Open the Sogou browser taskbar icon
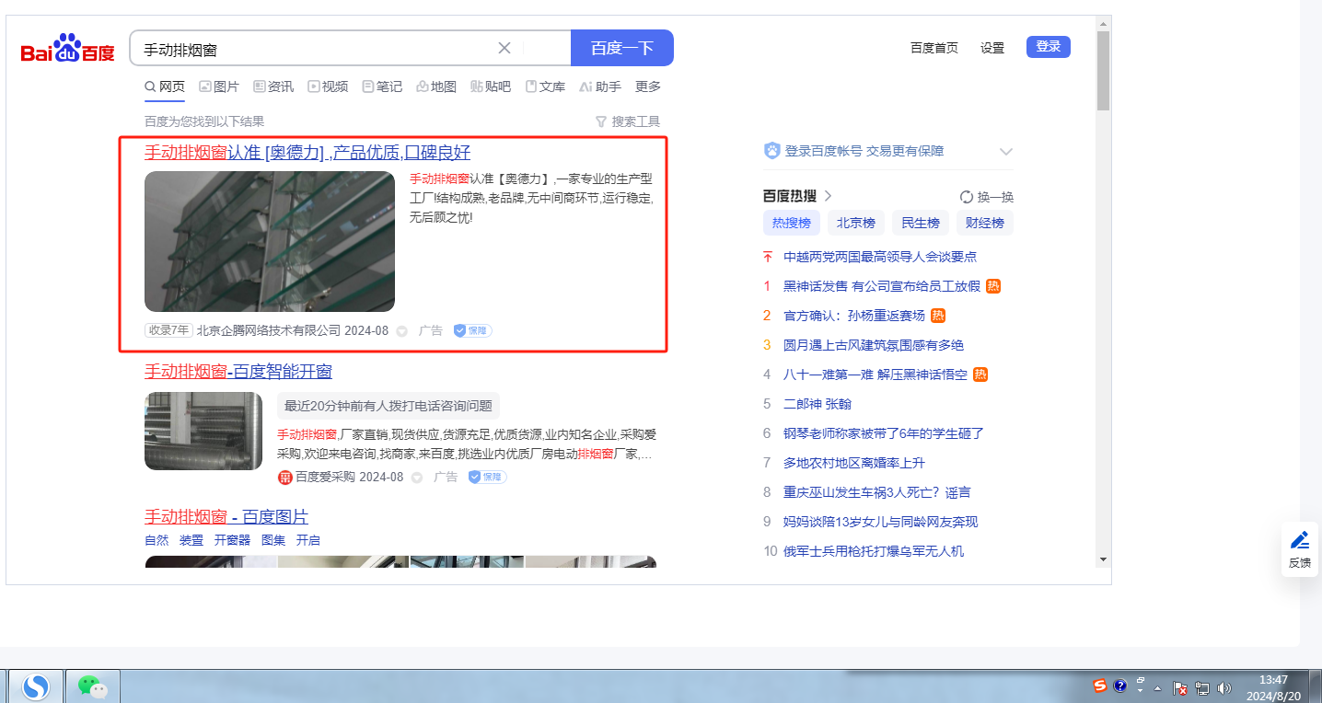The width and height of the screenshot is (1322, 703). pyautogui.click(x=36, y=686)
